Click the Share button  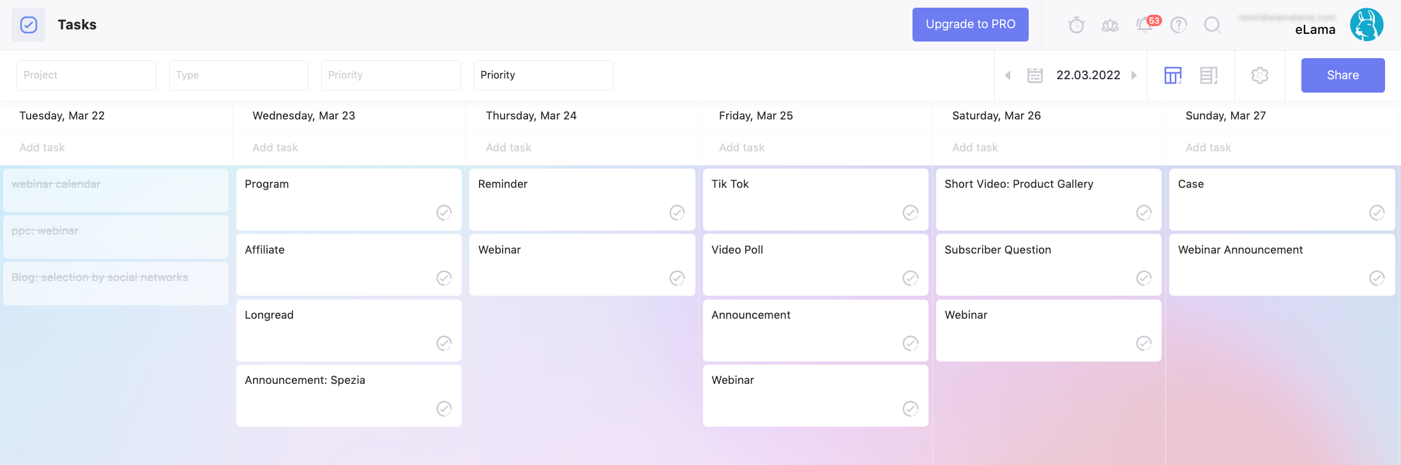pyautogui.click(x=1342, y=75)
